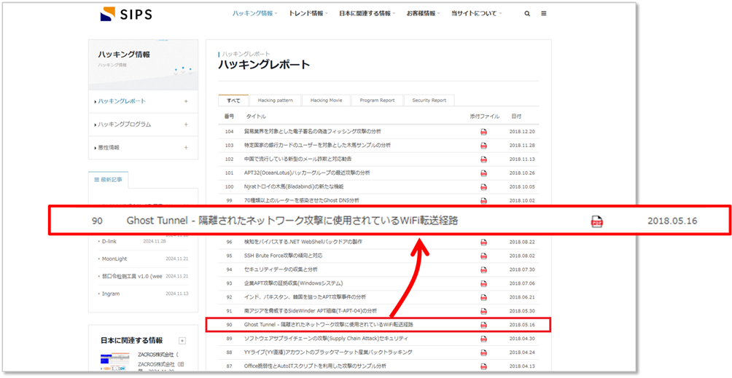The image size is (732, 378).
Task: Select the 最新記事 tab in the sidebar
Action: click(109, 179)
